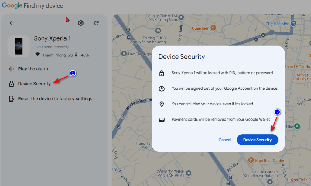This screenshot has width=311, height=186.
Task: Click the Khui Beer Garden map marker
Action: click(x=251, y=160)
